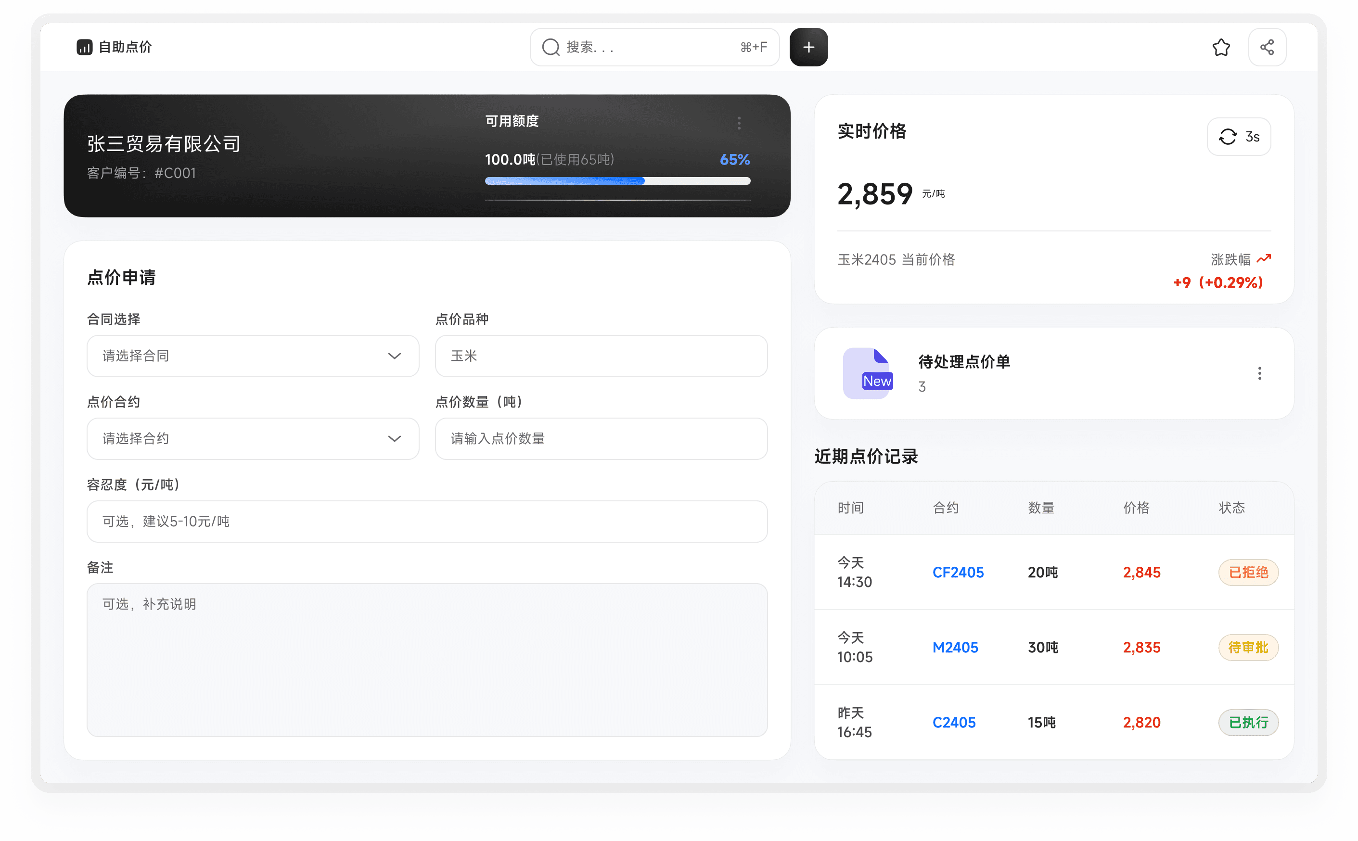The height and width of the screenshot is (841, 1358).
Task: Click into the 备注 text area
Action: tap(427, 660)
